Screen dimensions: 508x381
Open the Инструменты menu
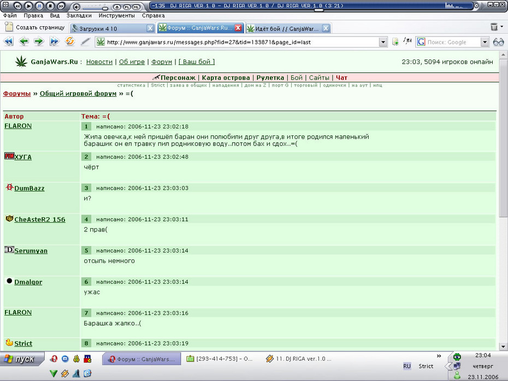(117, 15)
